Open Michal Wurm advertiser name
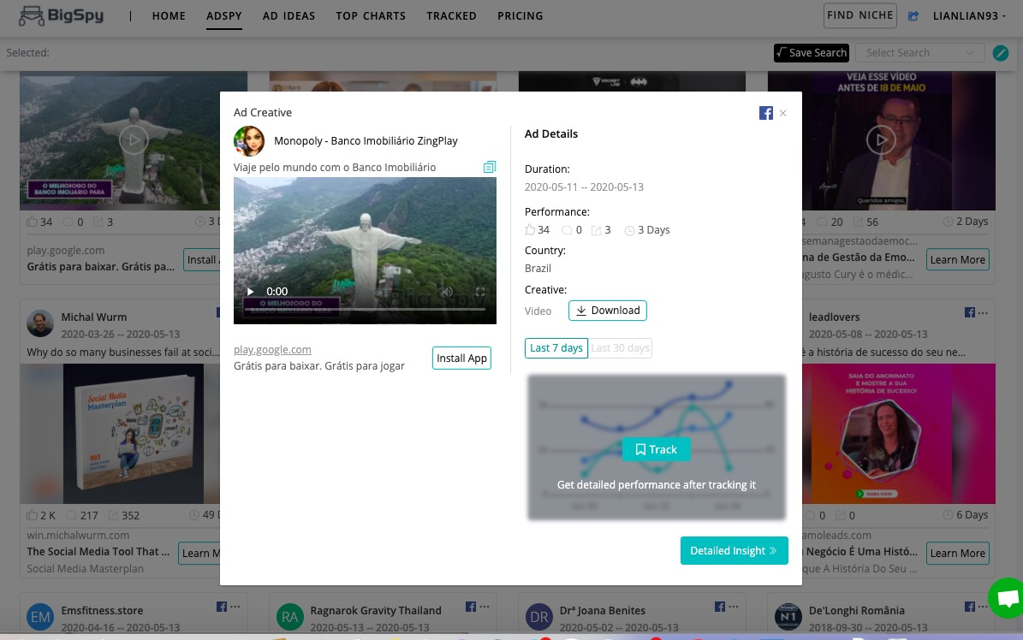This screenshot has height=640, width=1023. pyautogui.click(x=94, y=317)
